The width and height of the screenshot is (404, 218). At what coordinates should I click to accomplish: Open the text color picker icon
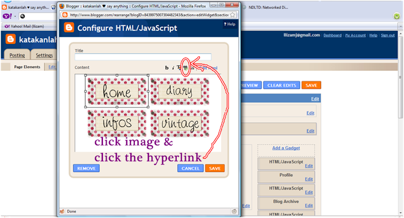[x=179, y=68]
